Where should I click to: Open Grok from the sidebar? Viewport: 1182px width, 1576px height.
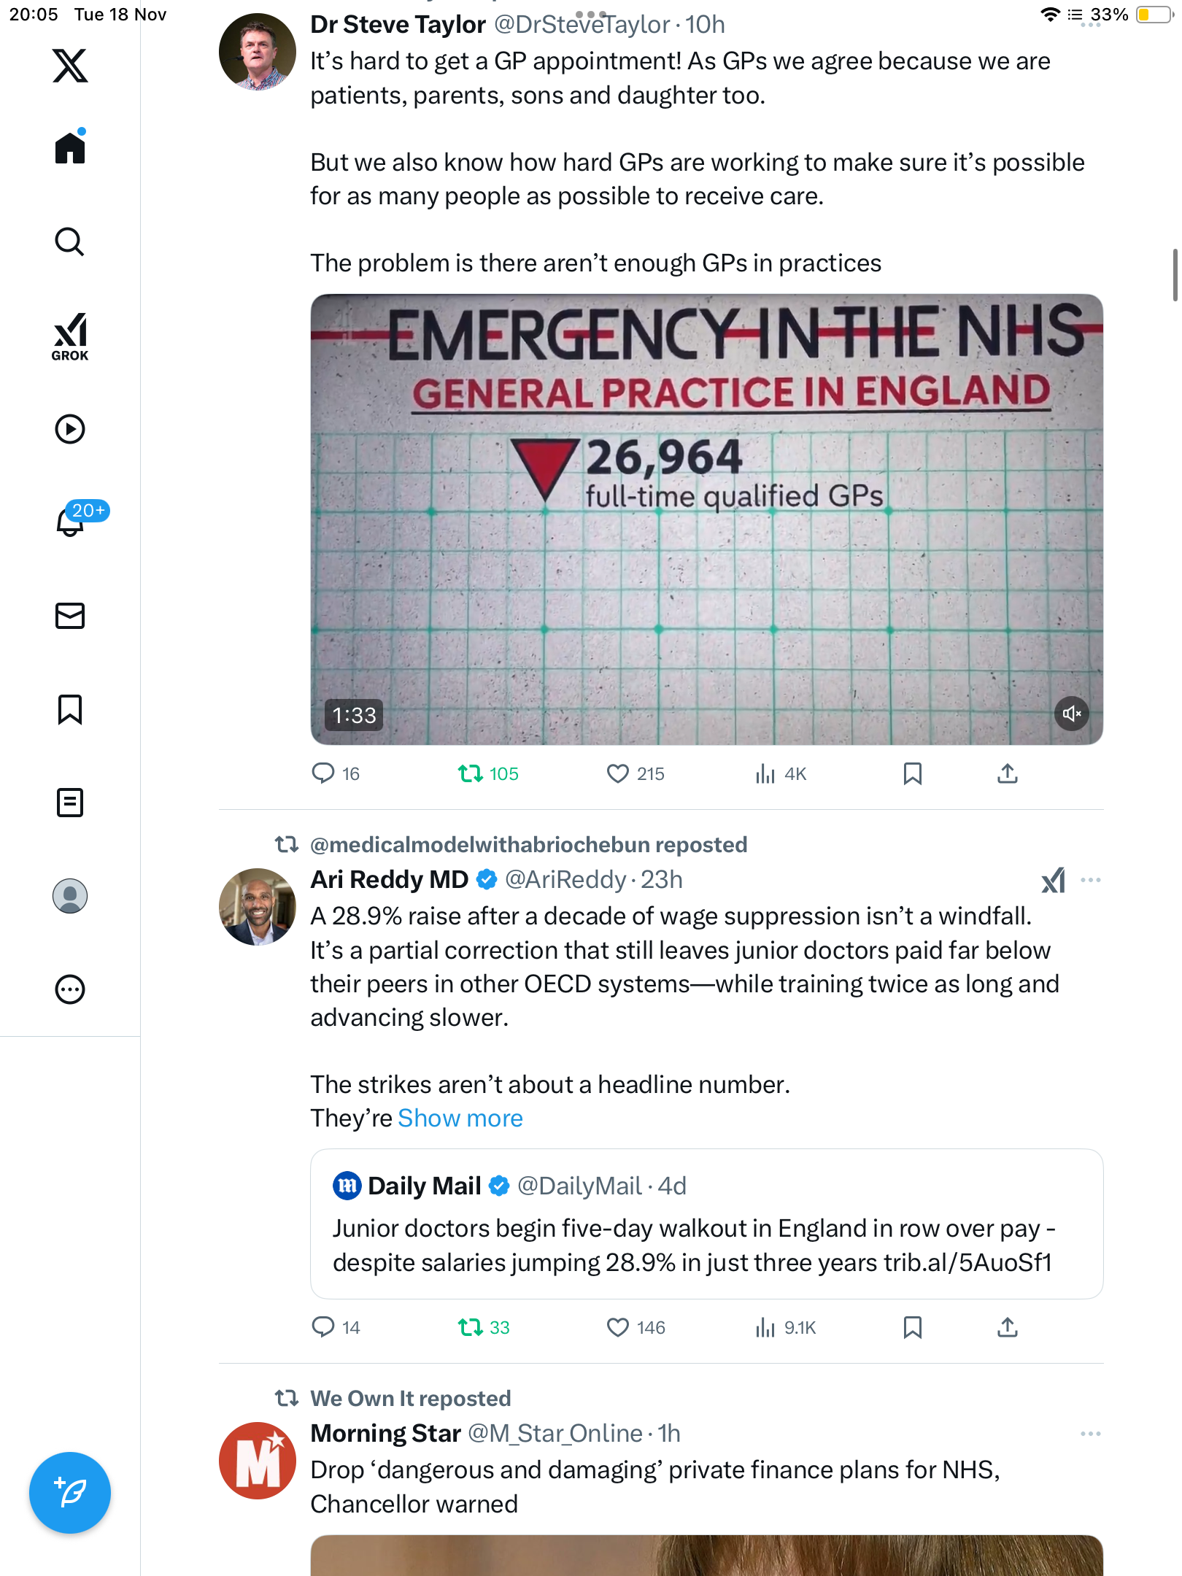[70, 337]
